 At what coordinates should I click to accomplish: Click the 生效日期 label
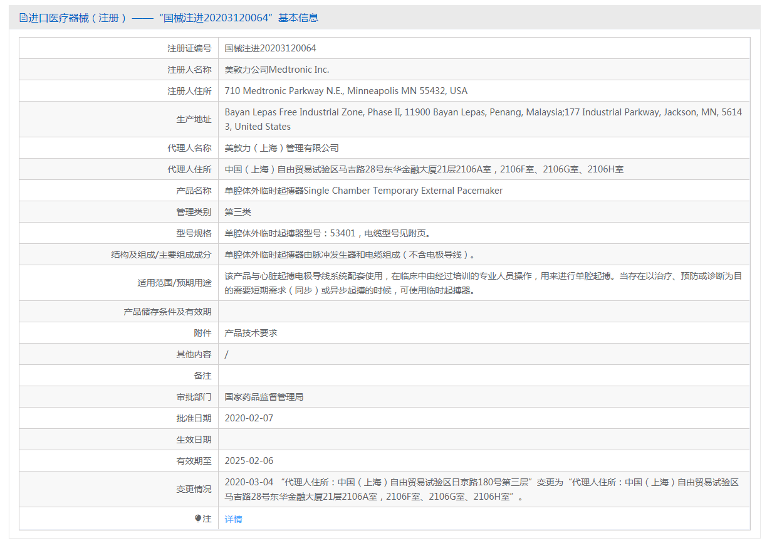pyautogui.click(x=194, y=440)
